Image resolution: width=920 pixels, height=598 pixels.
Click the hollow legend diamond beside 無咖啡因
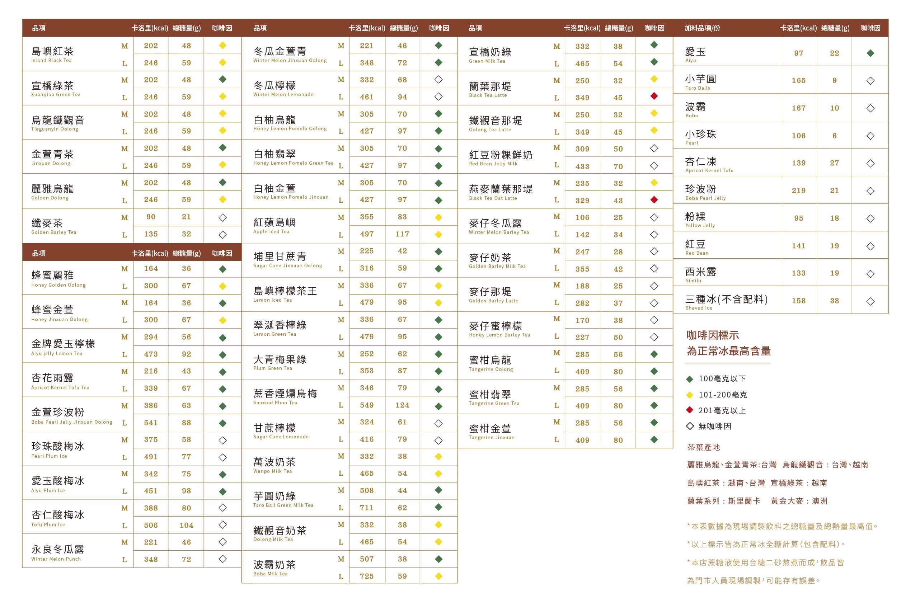tap(690, 427)
